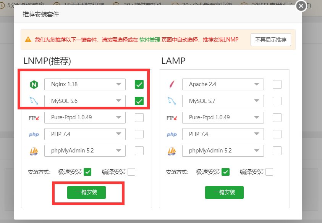Open the MySQL 5.6 version dropdown
322x223 pixels.
tap(85, 101)
